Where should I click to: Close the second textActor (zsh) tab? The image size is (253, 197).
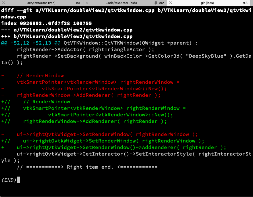click(x=87, y=3)
